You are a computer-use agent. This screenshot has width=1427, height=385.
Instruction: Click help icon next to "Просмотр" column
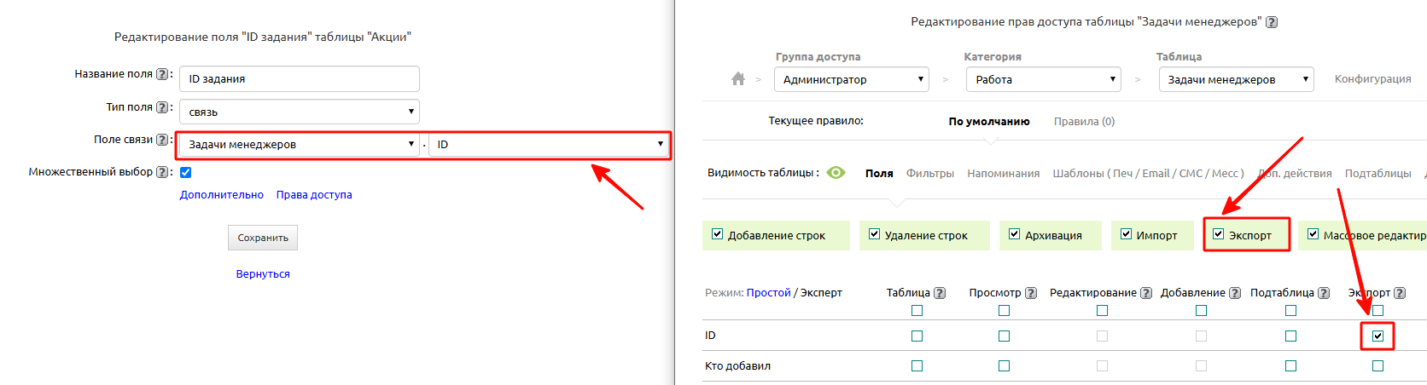pos(1031,293)
